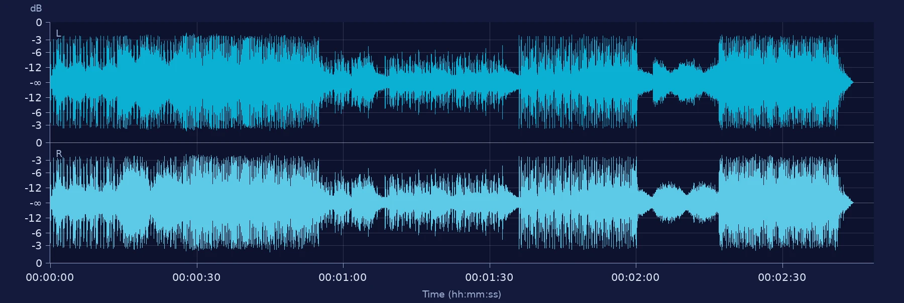Click the Time (hh:mm:ss) axis label
The image size is (904, 303).
tap(462, 294)
